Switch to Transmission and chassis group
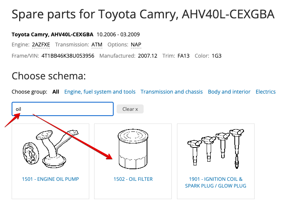303x207 pixels. pyautogui.click(x=171, y=92)
